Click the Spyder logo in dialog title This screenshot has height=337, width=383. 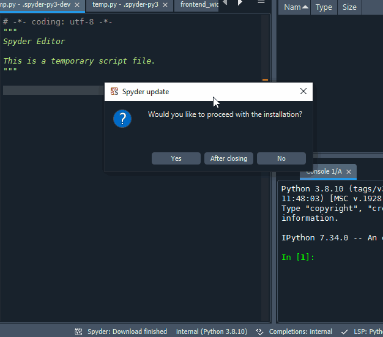click(x=114, y=91)
